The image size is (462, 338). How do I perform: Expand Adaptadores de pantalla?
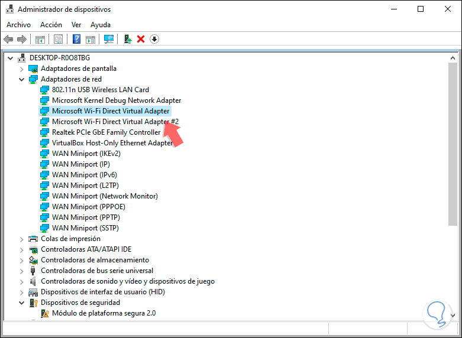point(21,69)
